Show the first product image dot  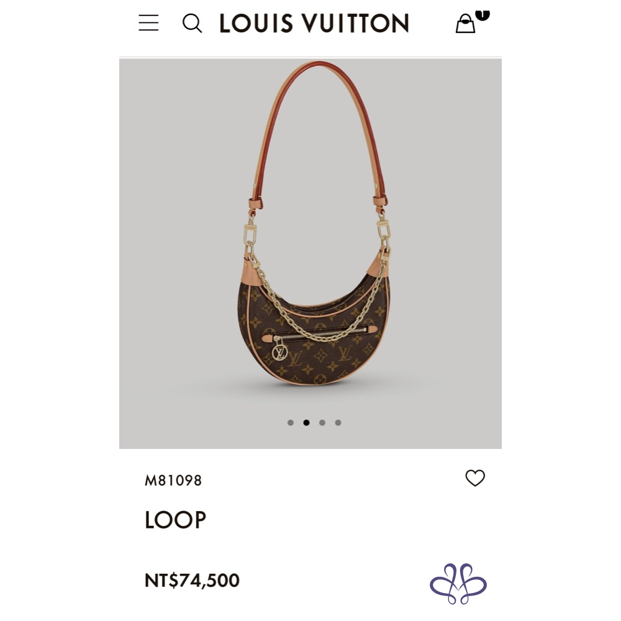291,423
